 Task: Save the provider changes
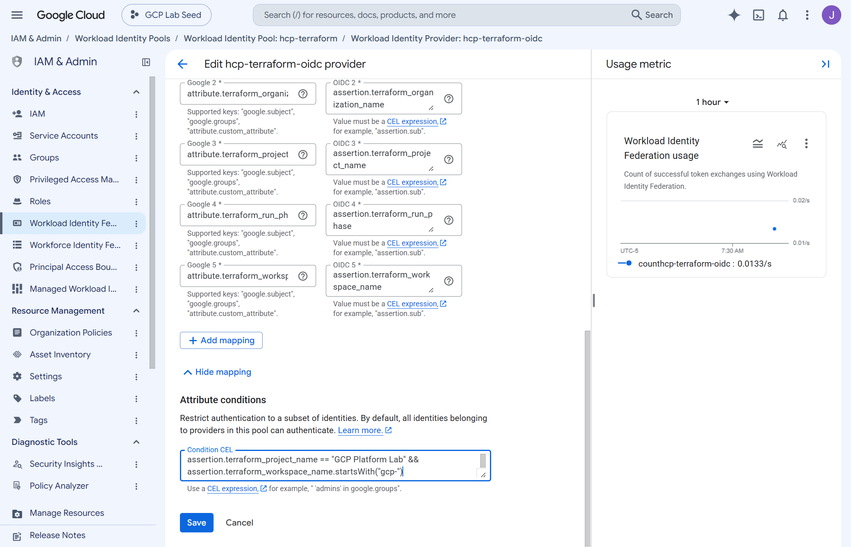tap(197, 523)
